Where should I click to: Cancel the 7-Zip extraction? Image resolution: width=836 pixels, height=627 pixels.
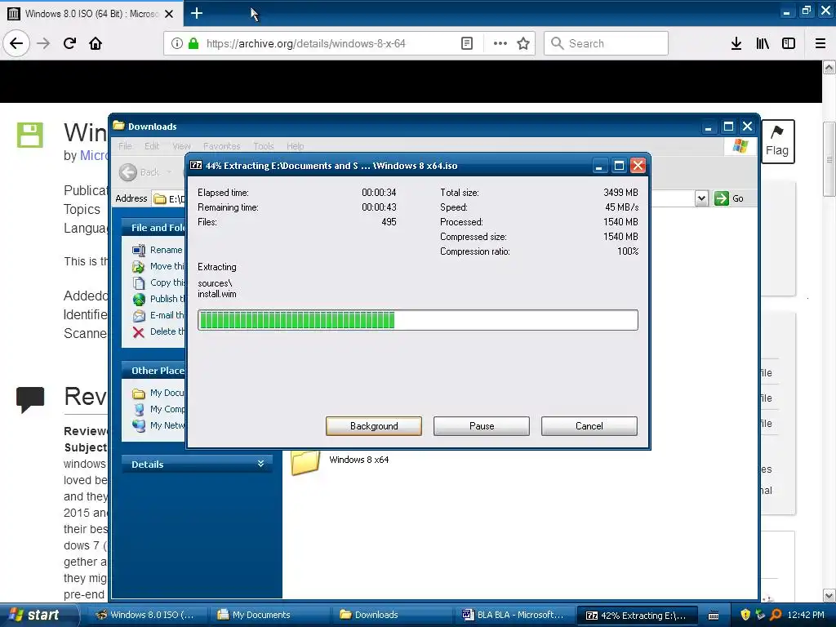[589, 426]
